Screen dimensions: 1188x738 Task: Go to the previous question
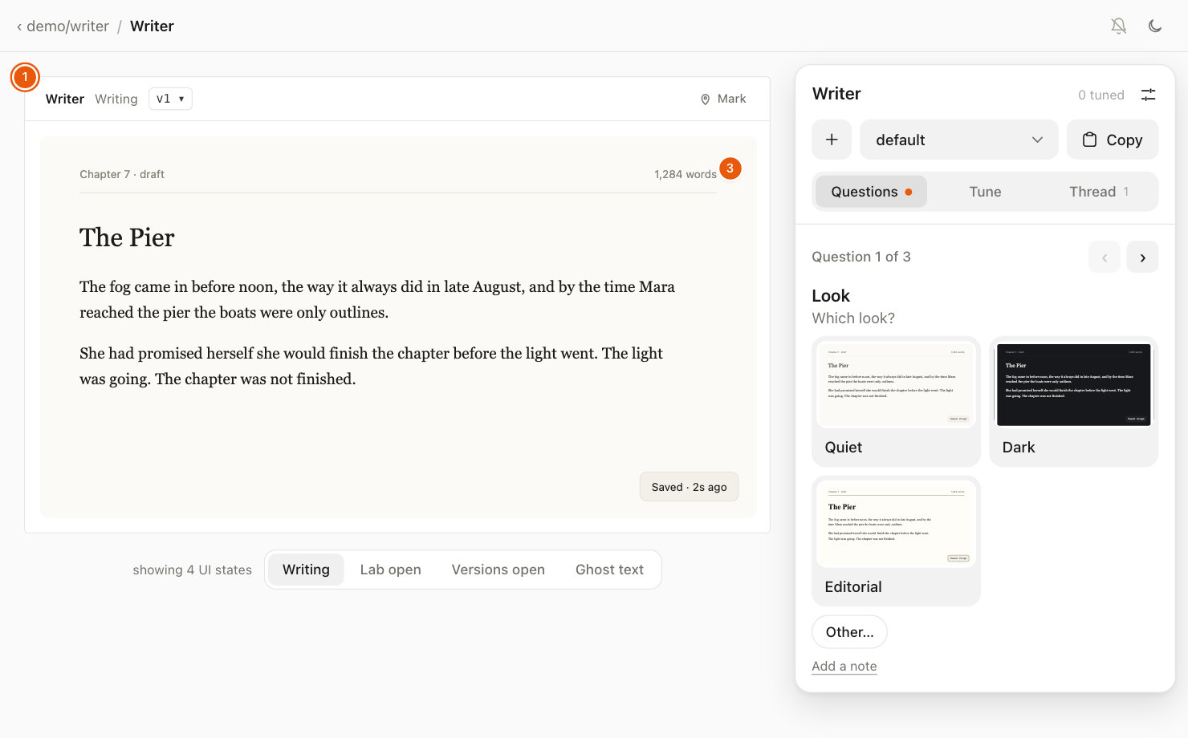[1105, 257]
